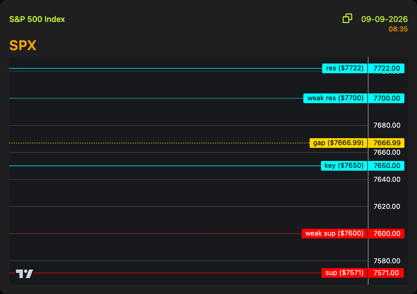
Task: Click the weak sup ($7600) label
Action: 334,234
